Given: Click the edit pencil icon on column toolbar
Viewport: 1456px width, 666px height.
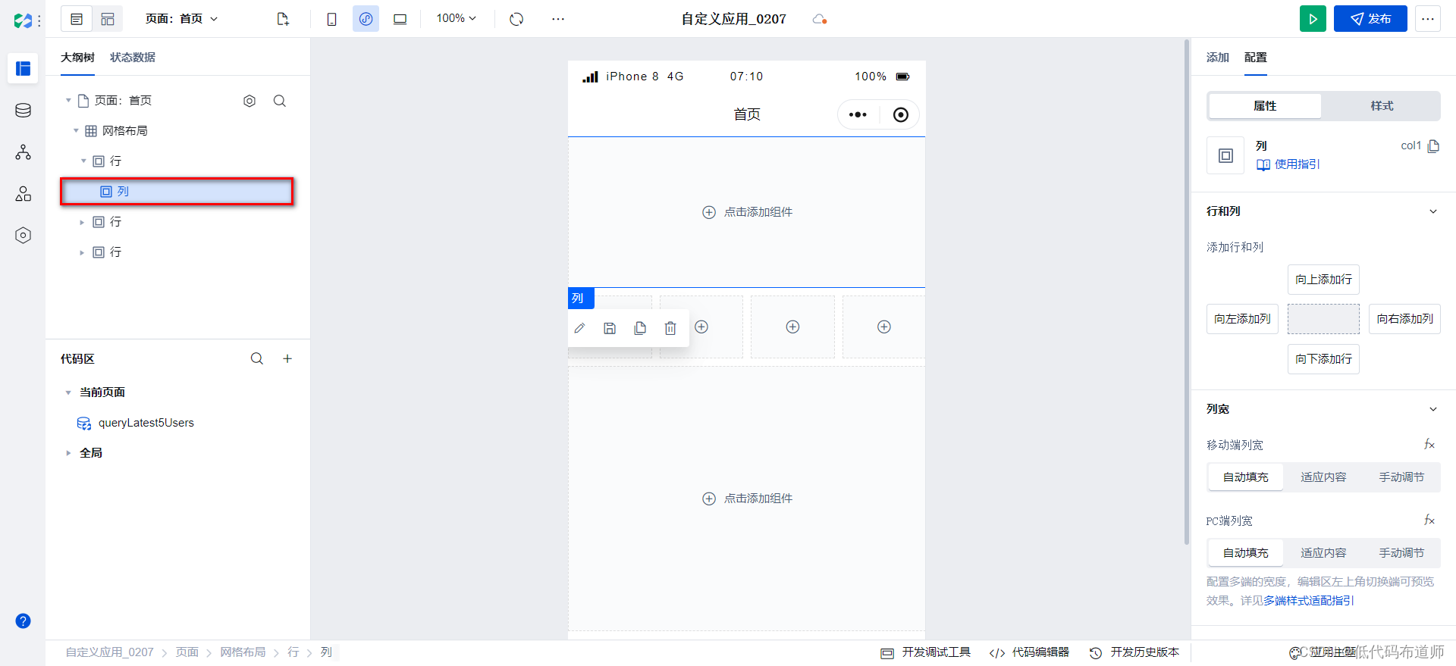Looking at the screenshot, I should (x=579, y=328).
